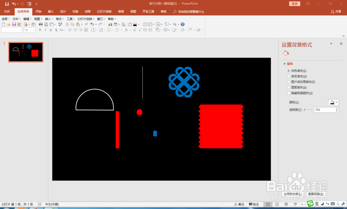Start Slide Show from status bar icon
This screenshot has height=209, width=347.
click(x=295, y=204)
